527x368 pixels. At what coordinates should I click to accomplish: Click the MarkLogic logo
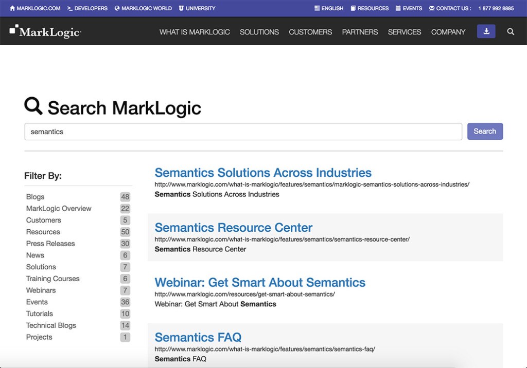pyautogui.click(x=45, y=31)
